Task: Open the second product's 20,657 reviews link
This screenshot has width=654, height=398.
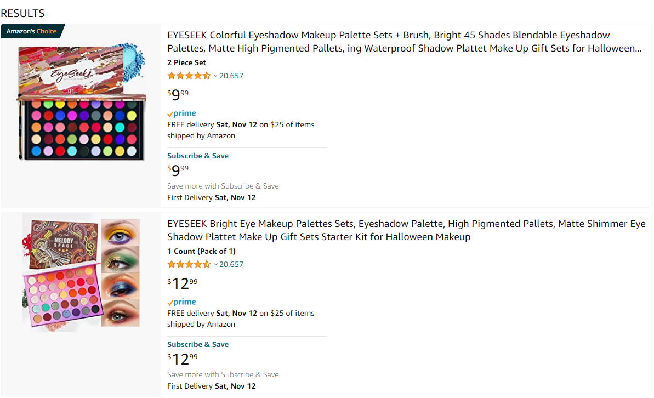Action: tap(231, 264)
